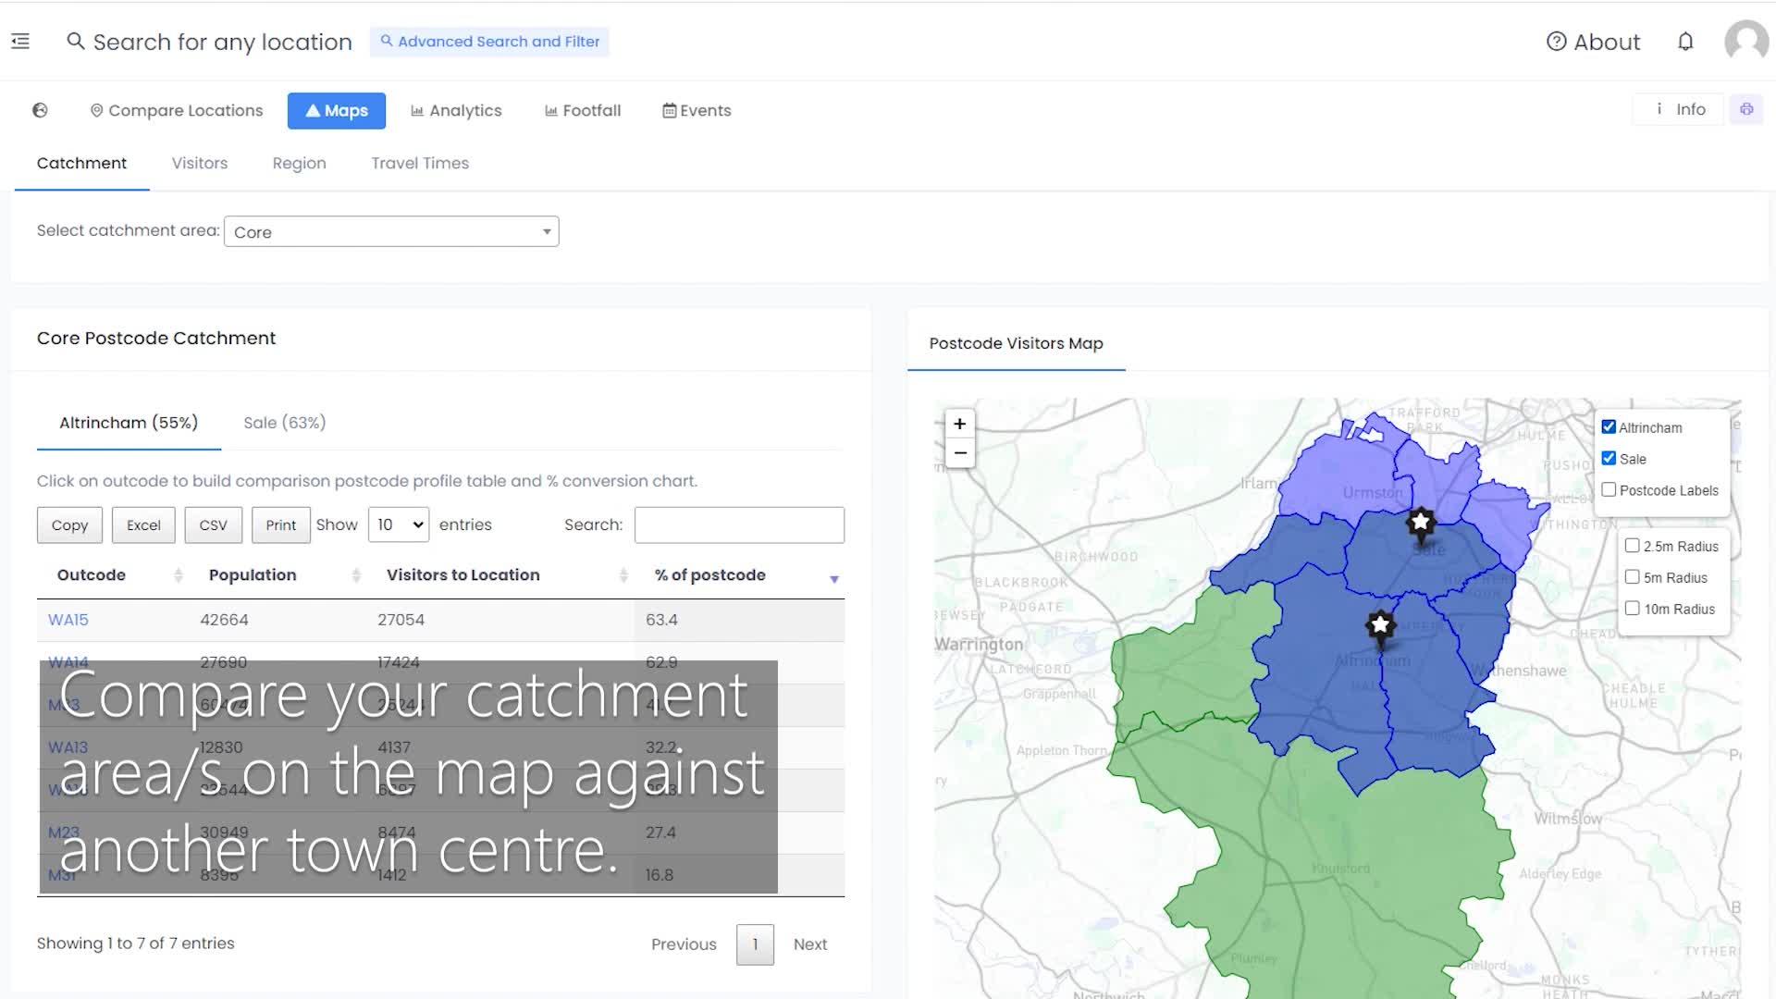Click the notification bell icon
The height and width of the screenshot is (999, 1776).
[x=1685, y=42]
